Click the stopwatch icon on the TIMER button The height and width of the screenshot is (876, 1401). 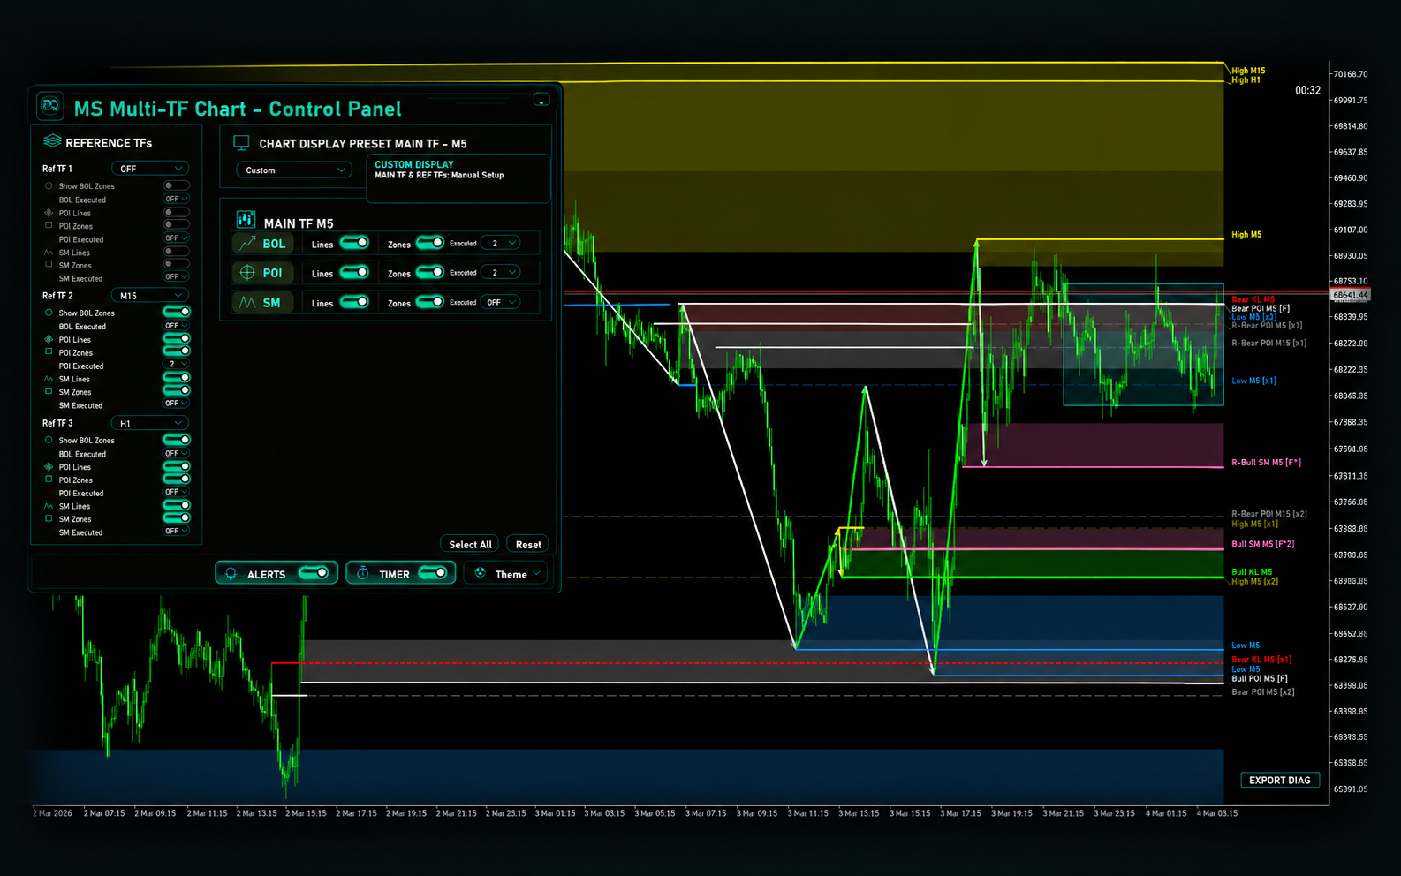[363, 573]
